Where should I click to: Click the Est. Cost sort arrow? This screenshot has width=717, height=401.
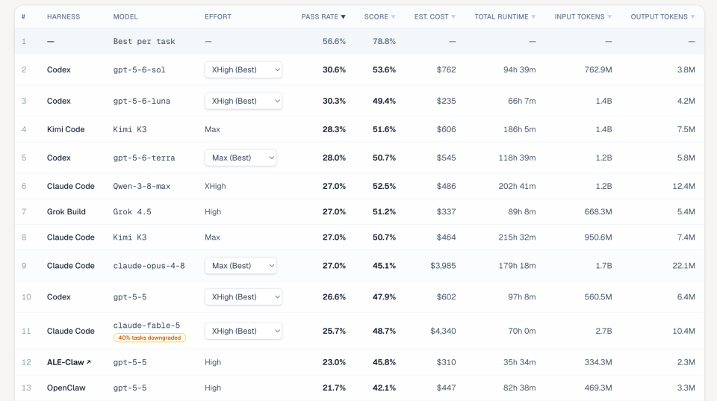click(453, 17)
